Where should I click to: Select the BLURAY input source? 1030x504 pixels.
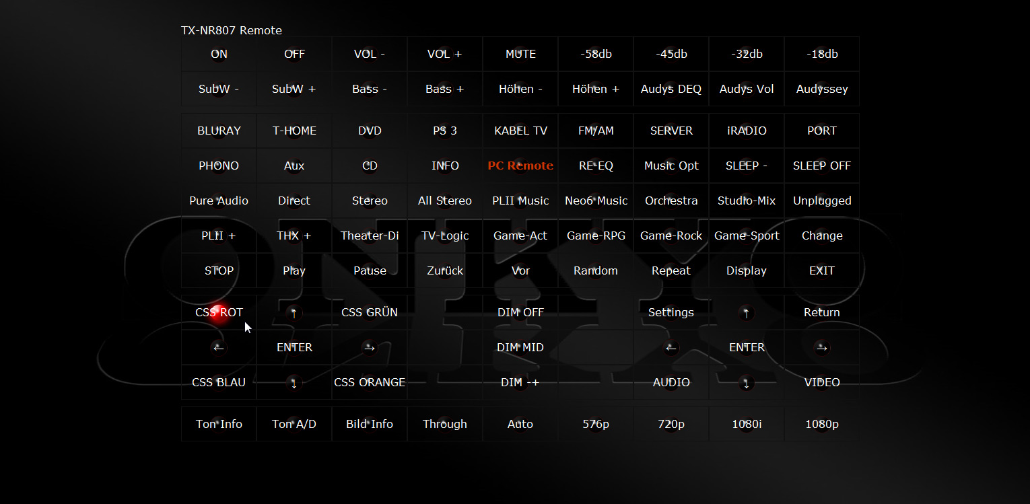pos(219,131)
